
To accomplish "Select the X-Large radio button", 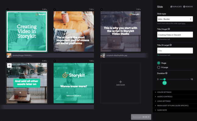I will click(159, 67).
